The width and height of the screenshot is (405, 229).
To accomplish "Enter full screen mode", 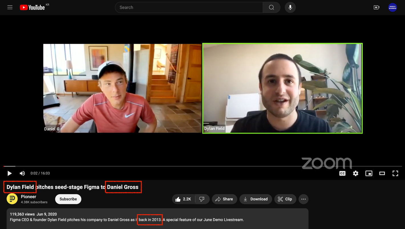I will [x=395, y=173].
